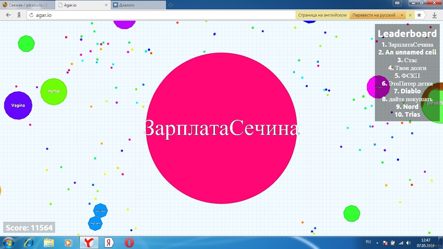Screen dimensions: 443x249
Task: Click 'Страница на английском' label
Action: click(322, 15)
